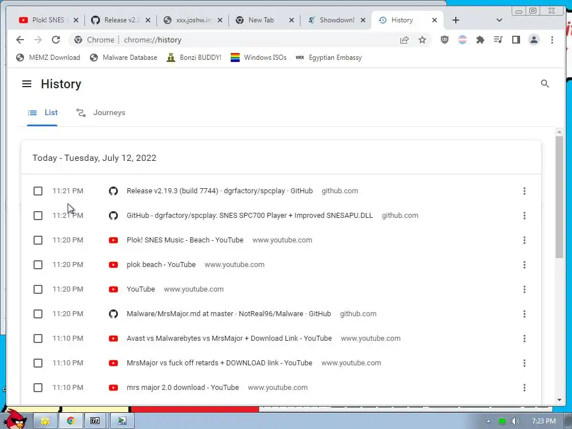The width and height of the screenshot is (572, 429).
Task: Open actions menu for plain YouTube entry
Action: (x=524, y=289)
